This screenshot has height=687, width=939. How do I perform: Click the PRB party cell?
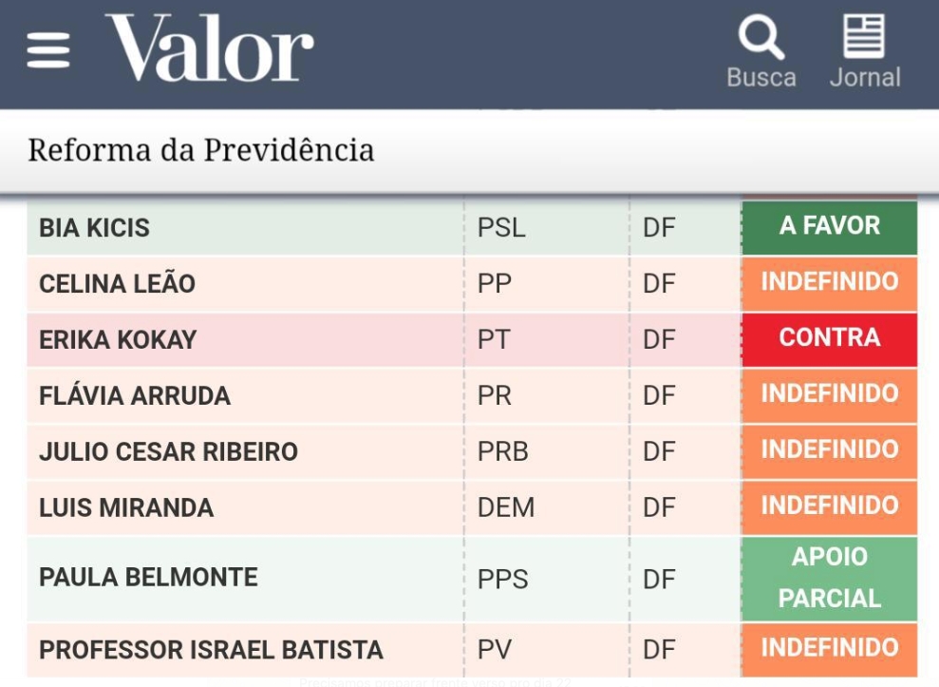click(502, 451)
